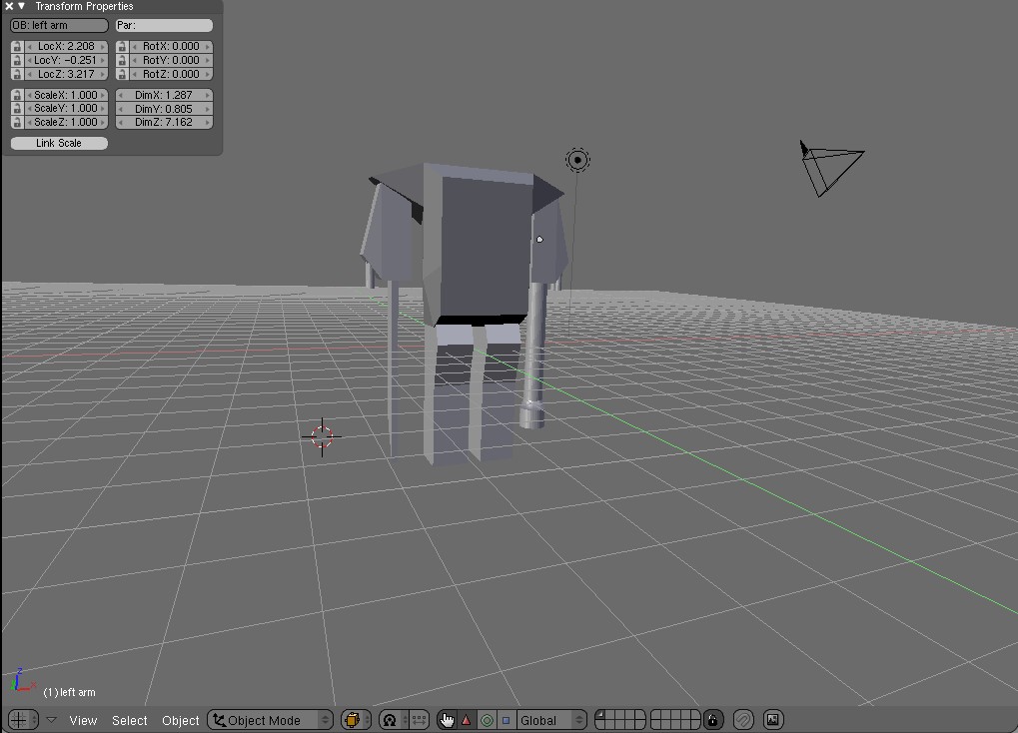Open the Select menu
The height and width of the screenshot is (733, 1018).
coord(129,720)
